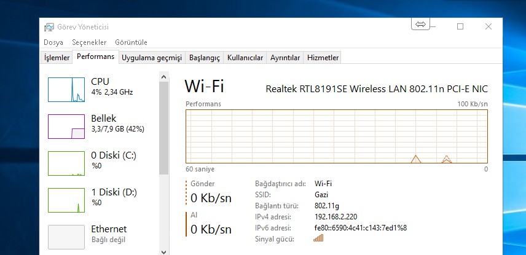Viewport: 526px width, 255px height.
Task: Click the sidebar scroll down arrow
Action: [163, 252]
